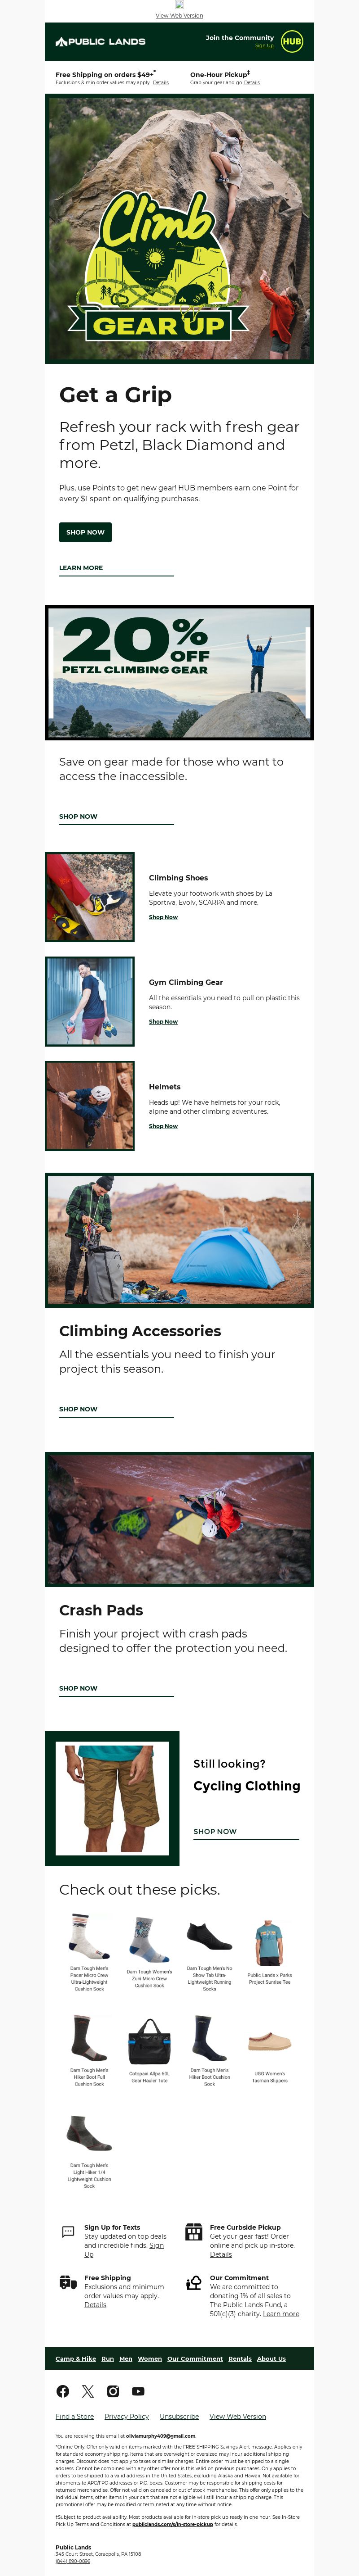Click the Unsubscribe link
The width and height of the screenshot is (359, 2576).
[179, 2416]
